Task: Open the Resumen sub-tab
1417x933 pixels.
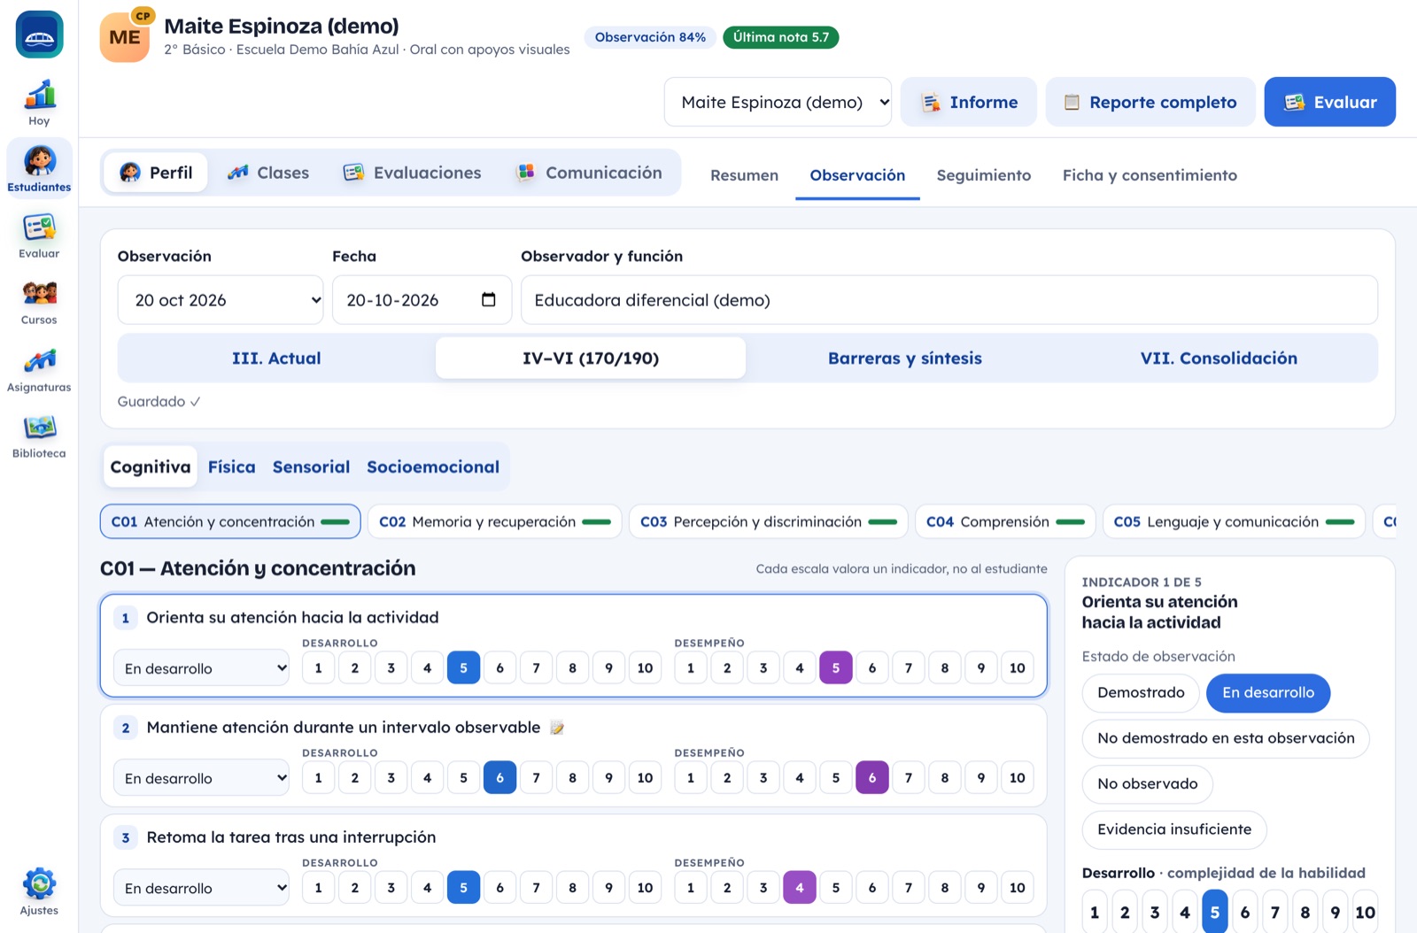Action: [x=744, y=175]
